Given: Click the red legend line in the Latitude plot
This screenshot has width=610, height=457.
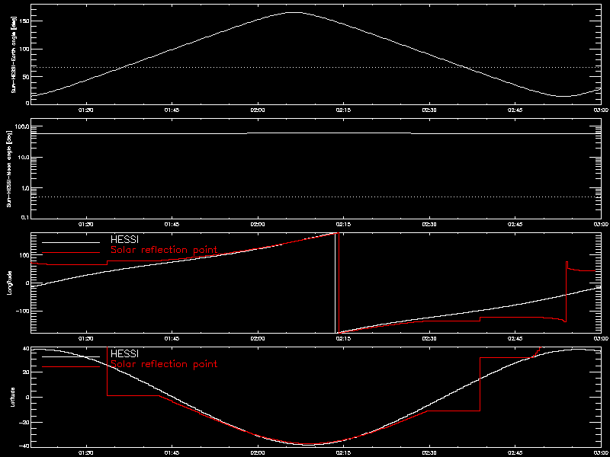Looking at the screenshot, I should pyautogui.click(x=71, y=366).
